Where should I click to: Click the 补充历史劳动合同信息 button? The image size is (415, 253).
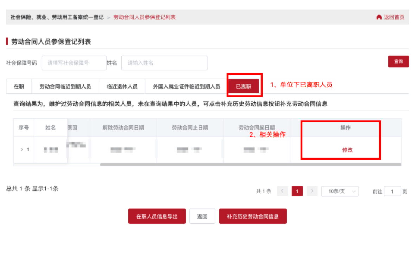tap(252, 216)
